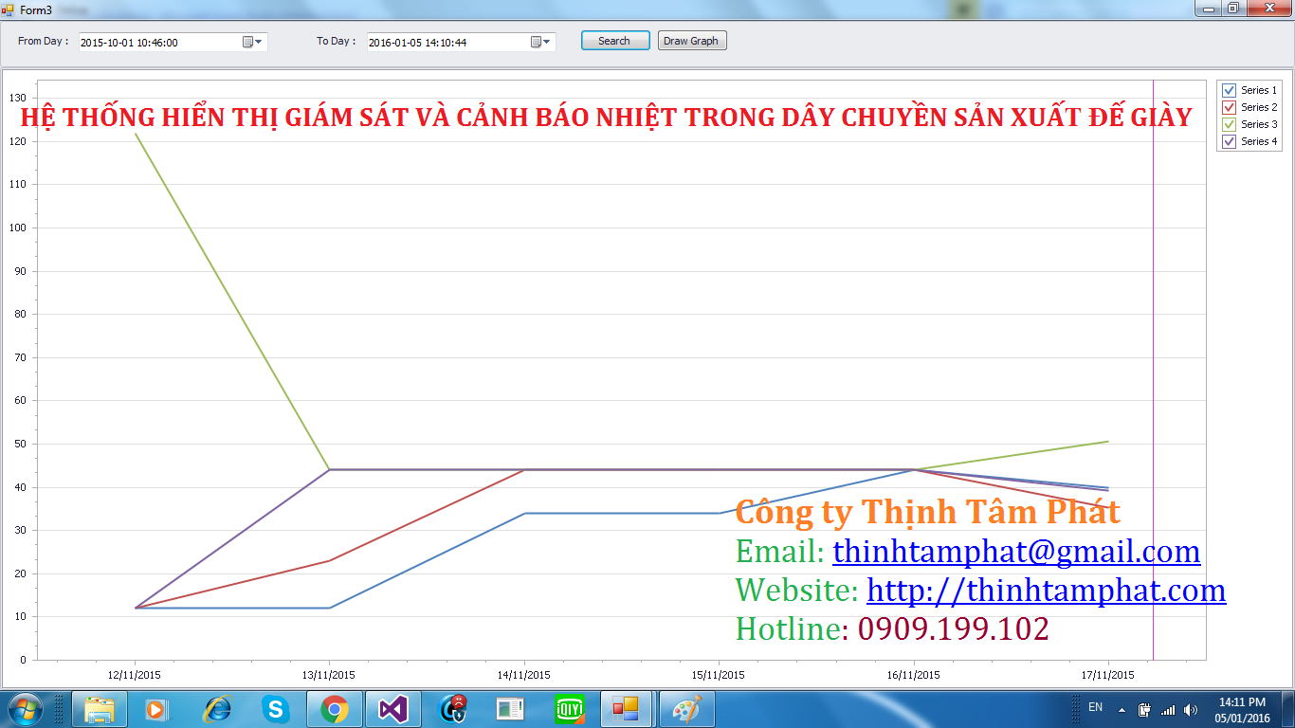
Task: Show hidden system tray icons arrow
Action: pyautogui.click(x=1122, y=709)
